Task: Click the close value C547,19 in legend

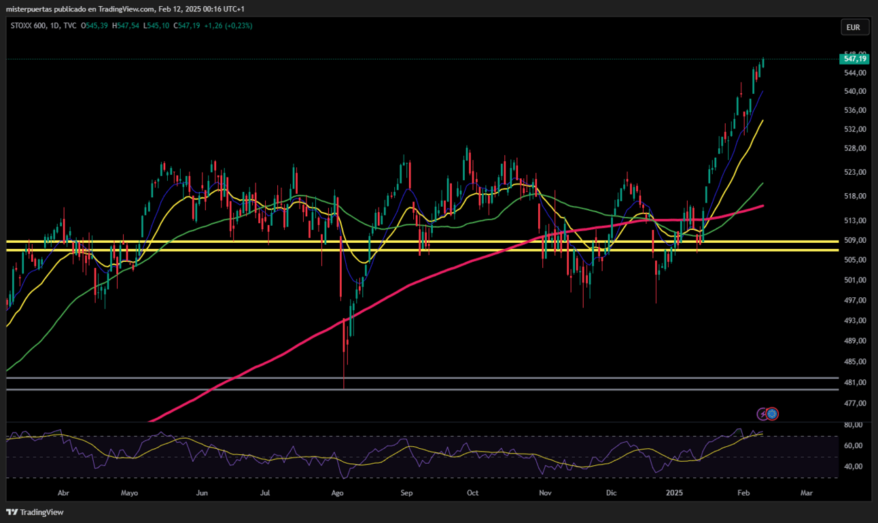Action: point(186,26)
